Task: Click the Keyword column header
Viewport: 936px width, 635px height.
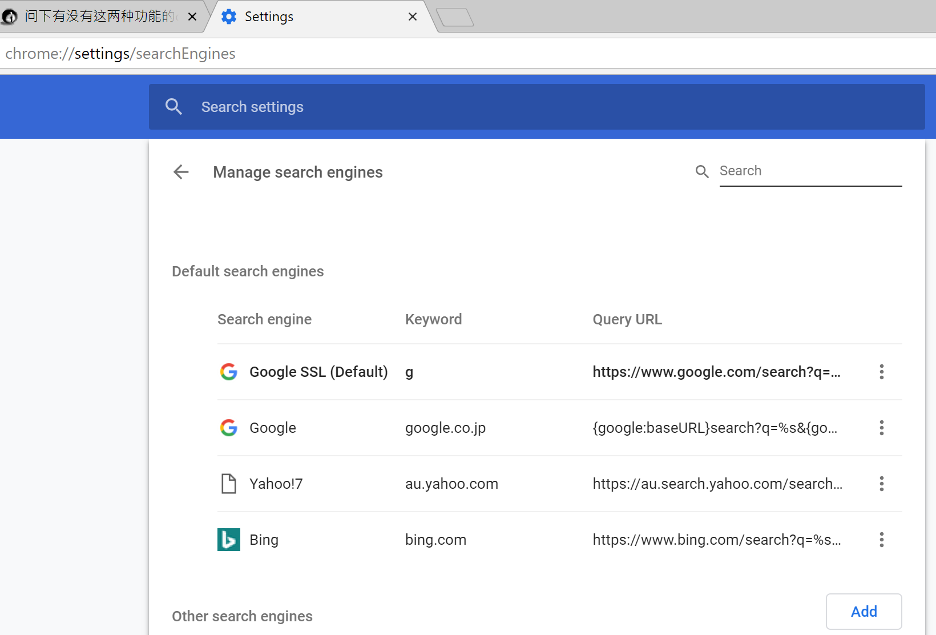Action: tap(434, 319)
